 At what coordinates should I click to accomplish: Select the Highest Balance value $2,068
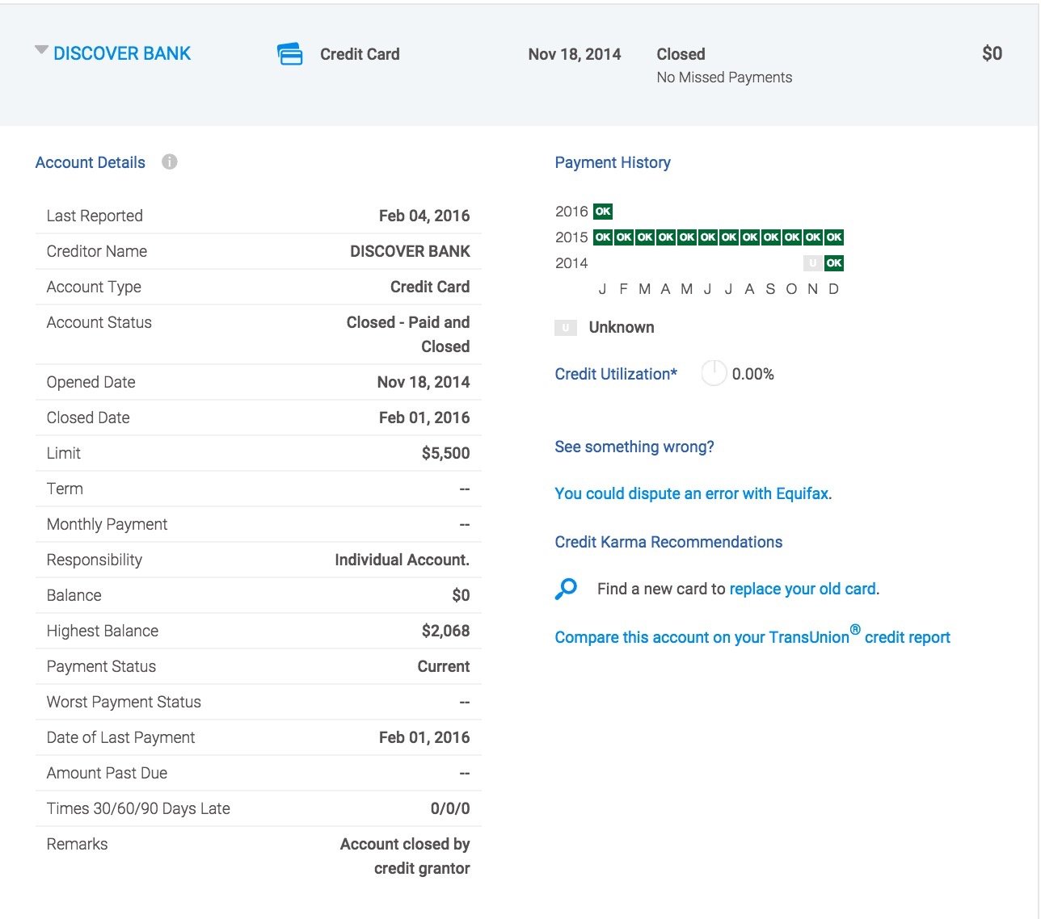(x=445, y=631)
